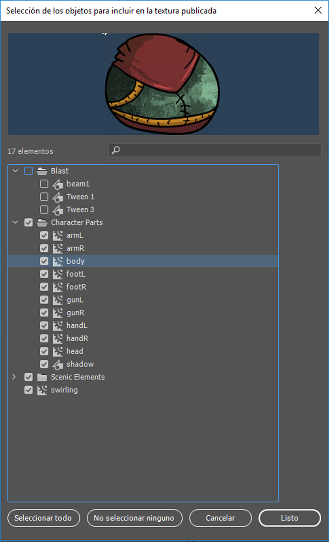The image size is (329, 542).
Task: Expand the Scenic Elements folder
Action: (x=14, y=377)
